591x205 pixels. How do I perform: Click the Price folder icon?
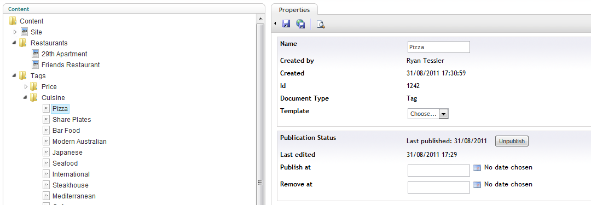point(34,86)
